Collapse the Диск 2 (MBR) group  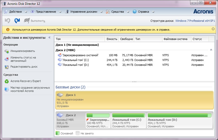pyautogui.click(x=211, y=50)
